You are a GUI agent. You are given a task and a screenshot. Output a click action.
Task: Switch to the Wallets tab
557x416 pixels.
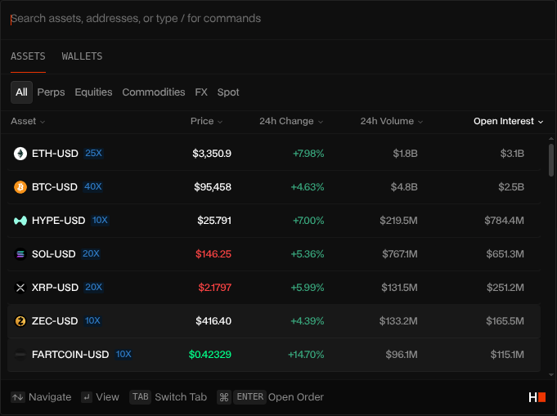click(82, 56)
